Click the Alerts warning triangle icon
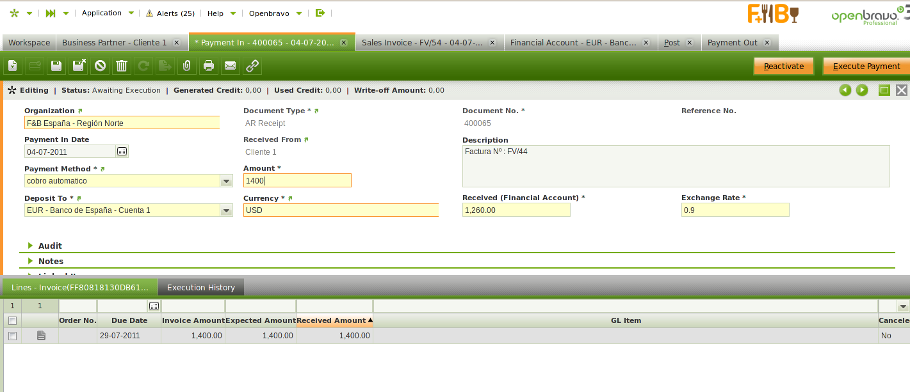Viewport: 910px width, 392px height. click(x=149, y=13)
